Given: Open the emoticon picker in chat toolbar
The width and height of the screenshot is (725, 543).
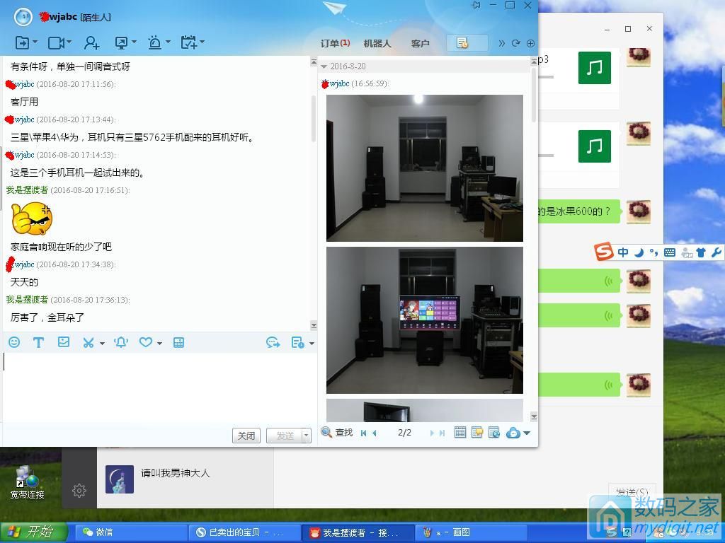Looking at the screenshot, I should 14,342.
